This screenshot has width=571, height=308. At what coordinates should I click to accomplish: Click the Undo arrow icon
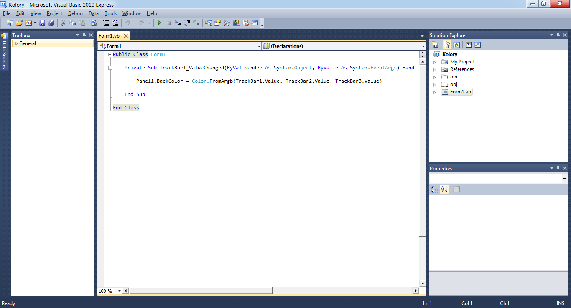pyautogui.click(x=127, y=23)
